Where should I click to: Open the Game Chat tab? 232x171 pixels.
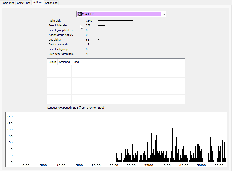click(24, 3)
